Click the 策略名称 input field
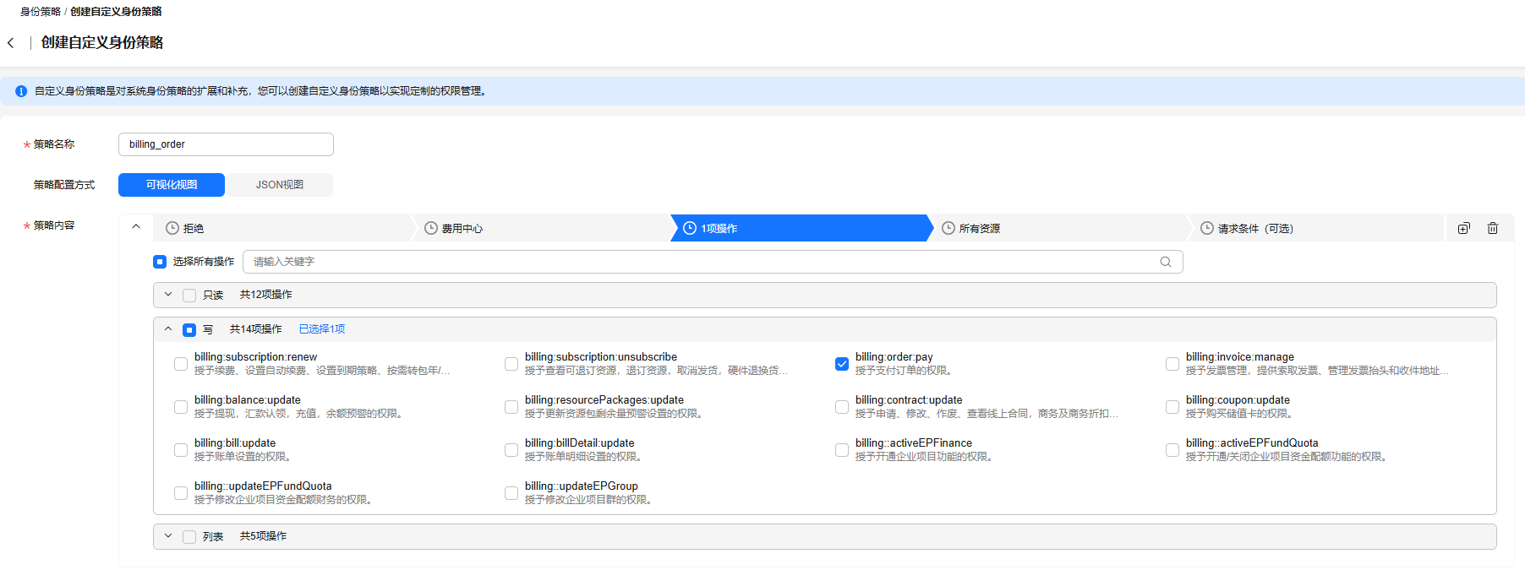 click(226, 144)
